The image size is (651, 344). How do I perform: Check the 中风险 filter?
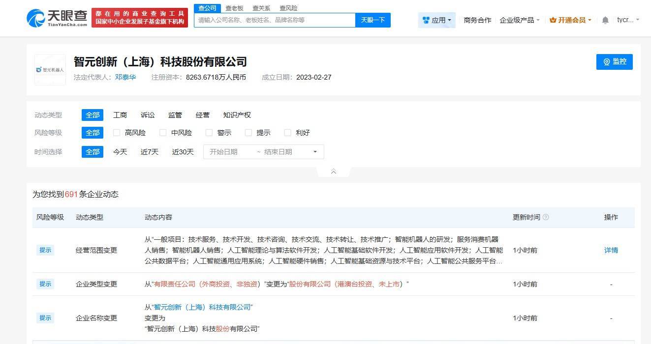click(x=163, y=132)
